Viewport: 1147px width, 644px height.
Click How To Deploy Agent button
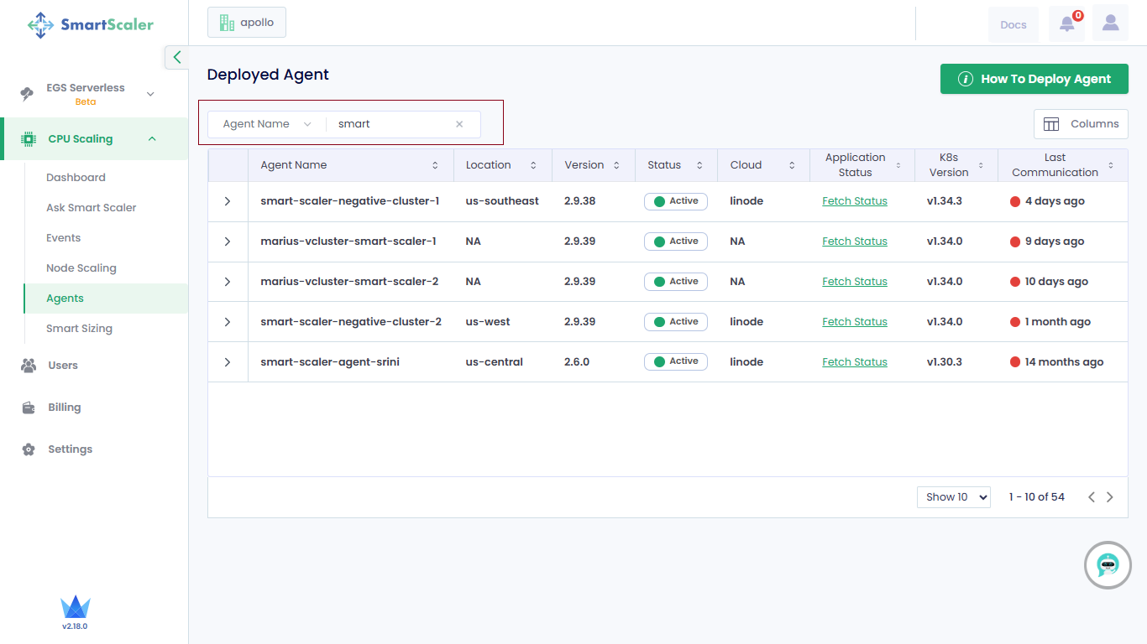coord(1034,79)
